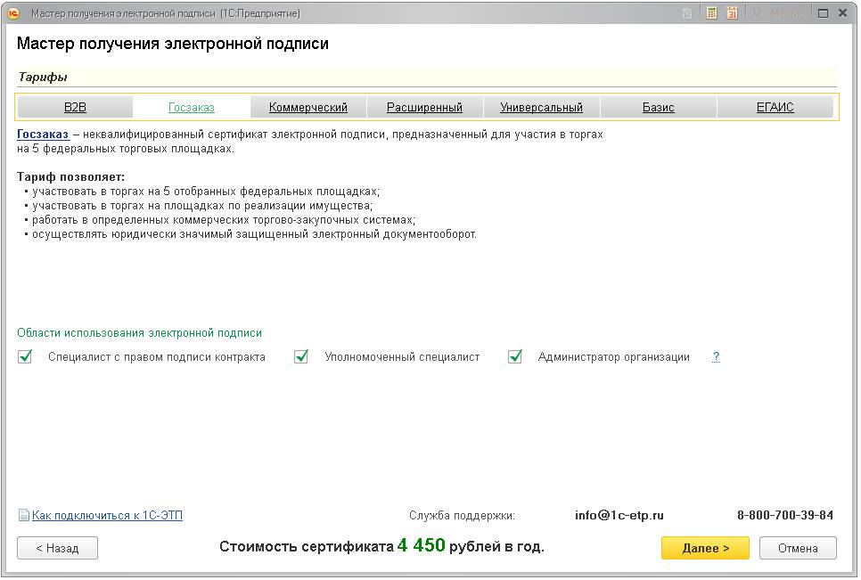Click the greyed-out M- memory button
861x580 pixels.
pos(799,13)
